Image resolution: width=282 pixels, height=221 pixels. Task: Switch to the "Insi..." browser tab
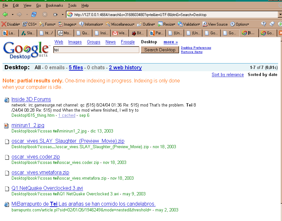[x=102, y=33]
